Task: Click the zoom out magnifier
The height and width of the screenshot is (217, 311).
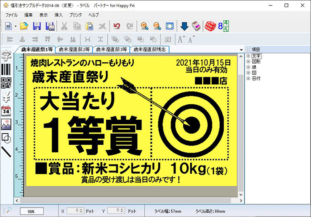Action: click(157, 26)
